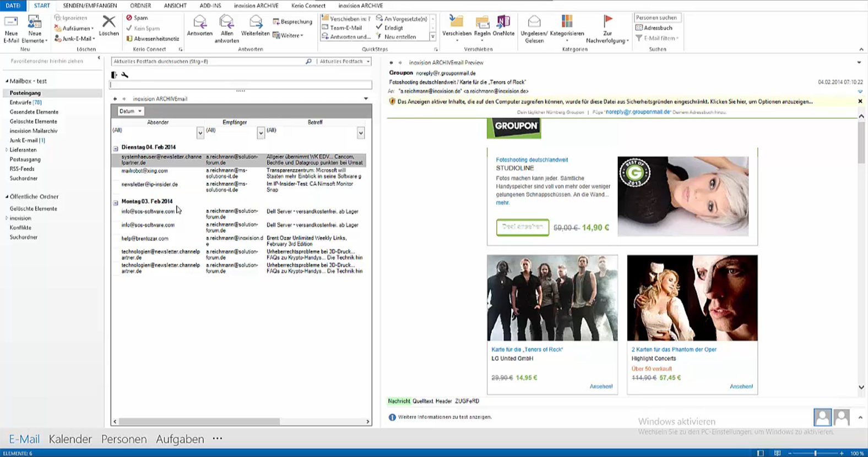Open the Absender filter dropdown

[200, 133]
